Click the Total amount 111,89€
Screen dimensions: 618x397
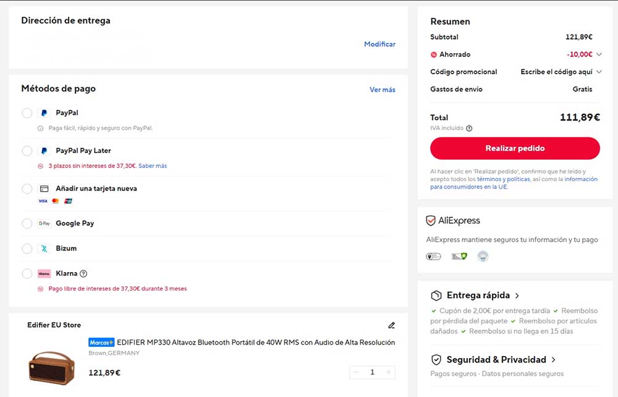pyautogui.click(x=580, y=117)
